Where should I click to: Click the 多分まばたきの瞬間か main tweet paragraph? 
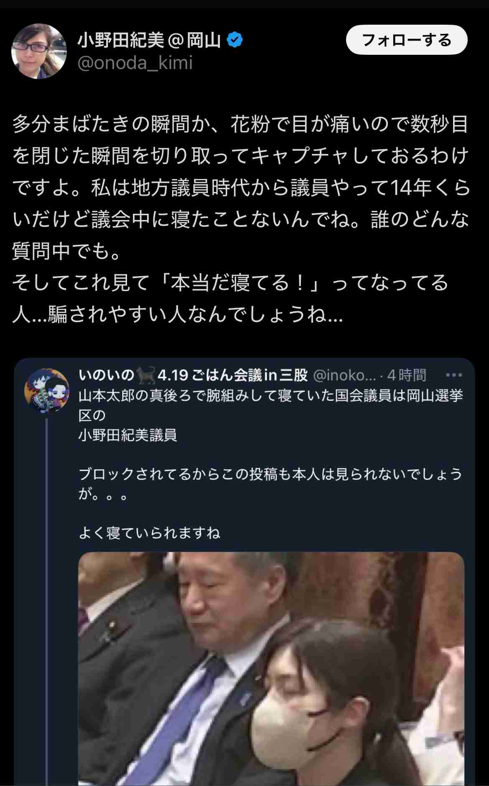pyautogui.click(x=241, y=187)
